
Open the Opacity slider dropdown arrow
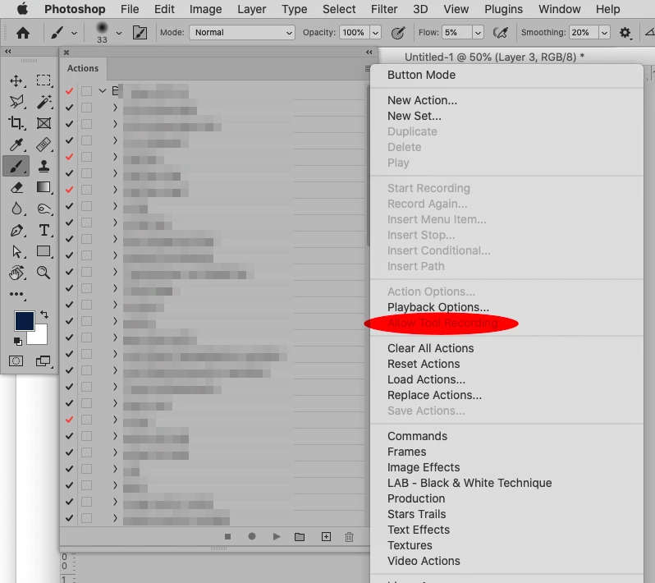tap(376, 33)
